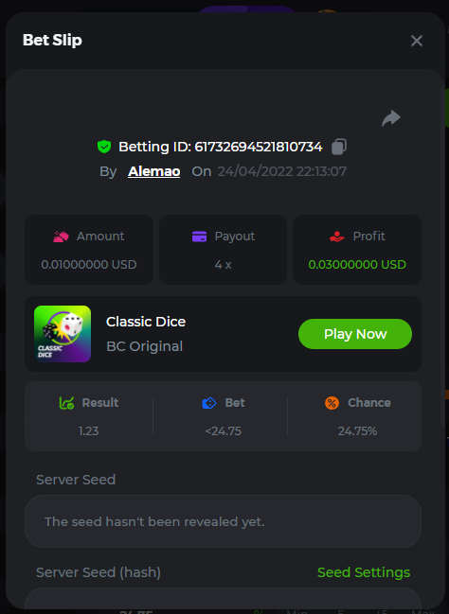Close the Bet Slip dialog
The height and width of the screenshot is (614, 449).
tap(417, 41)
